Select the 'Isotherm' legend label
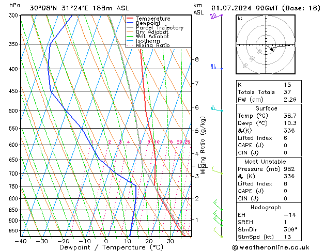 point(148,41)
